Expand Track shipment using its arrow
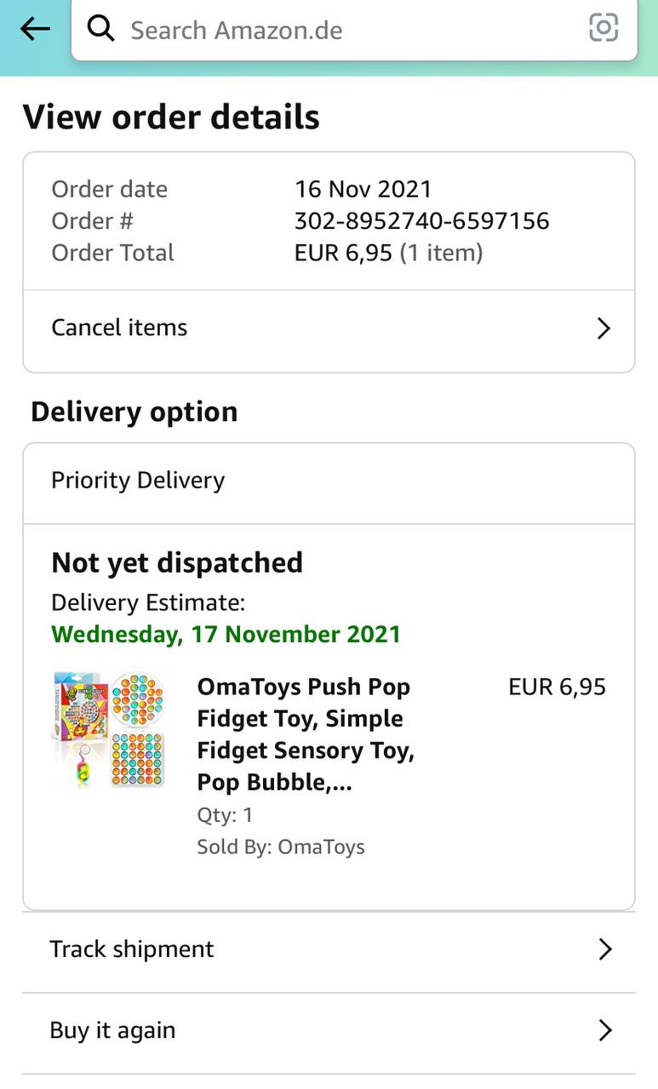658x1089 pixels. point(604,949)
